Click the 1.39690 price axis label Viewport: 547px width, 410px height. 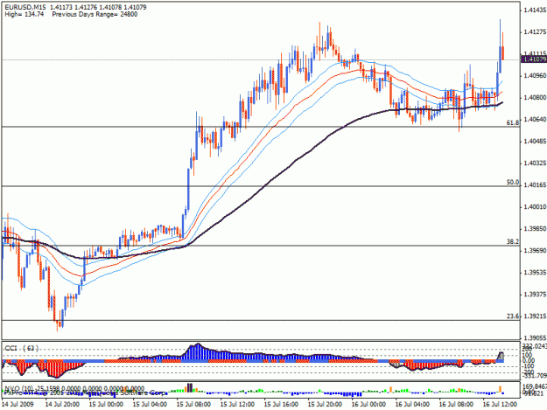[535, 251]
